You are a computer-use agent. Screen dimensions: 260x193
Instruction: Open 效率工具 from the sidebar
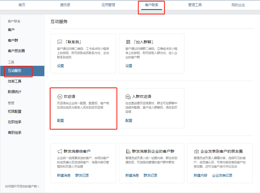(15, 81)
